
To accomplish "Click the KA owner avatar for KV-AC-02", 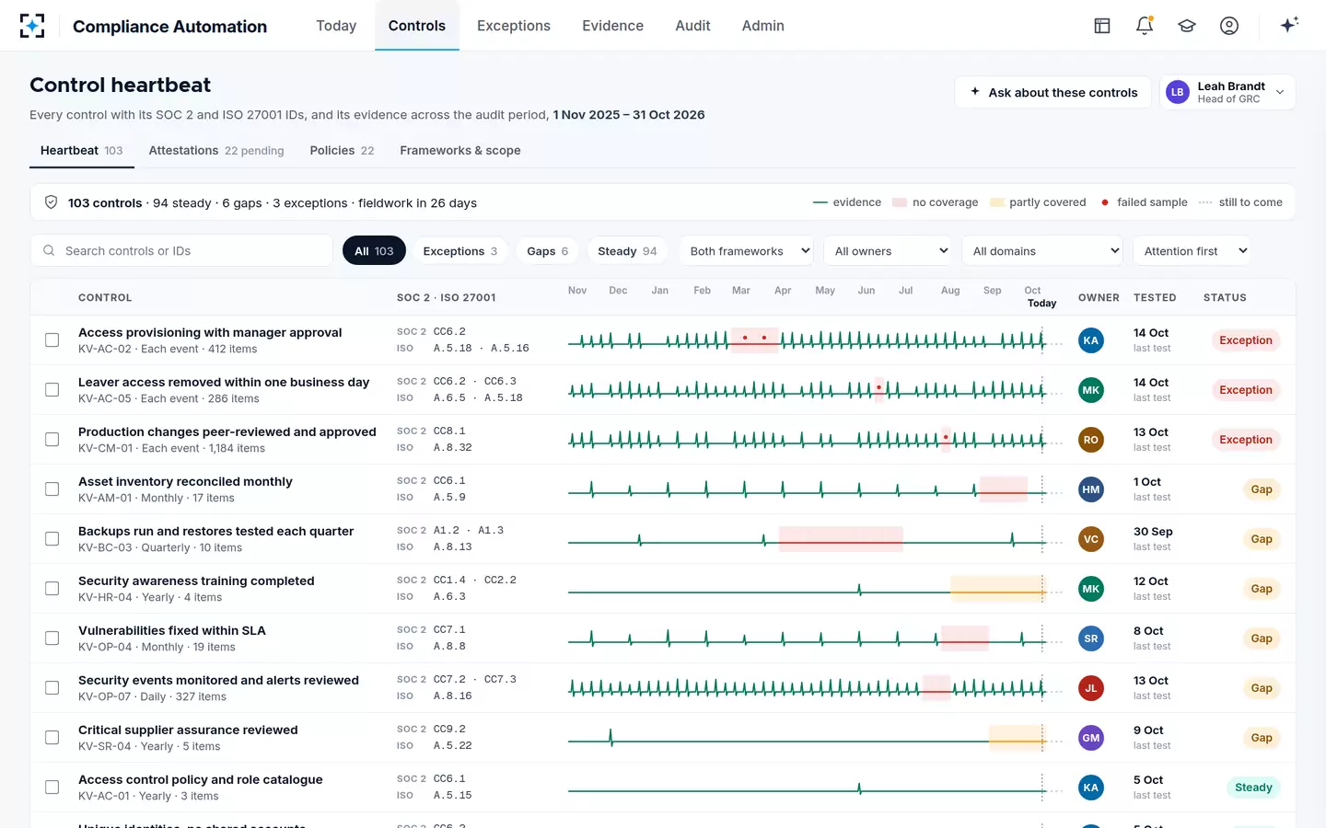I will point(1091,340).
